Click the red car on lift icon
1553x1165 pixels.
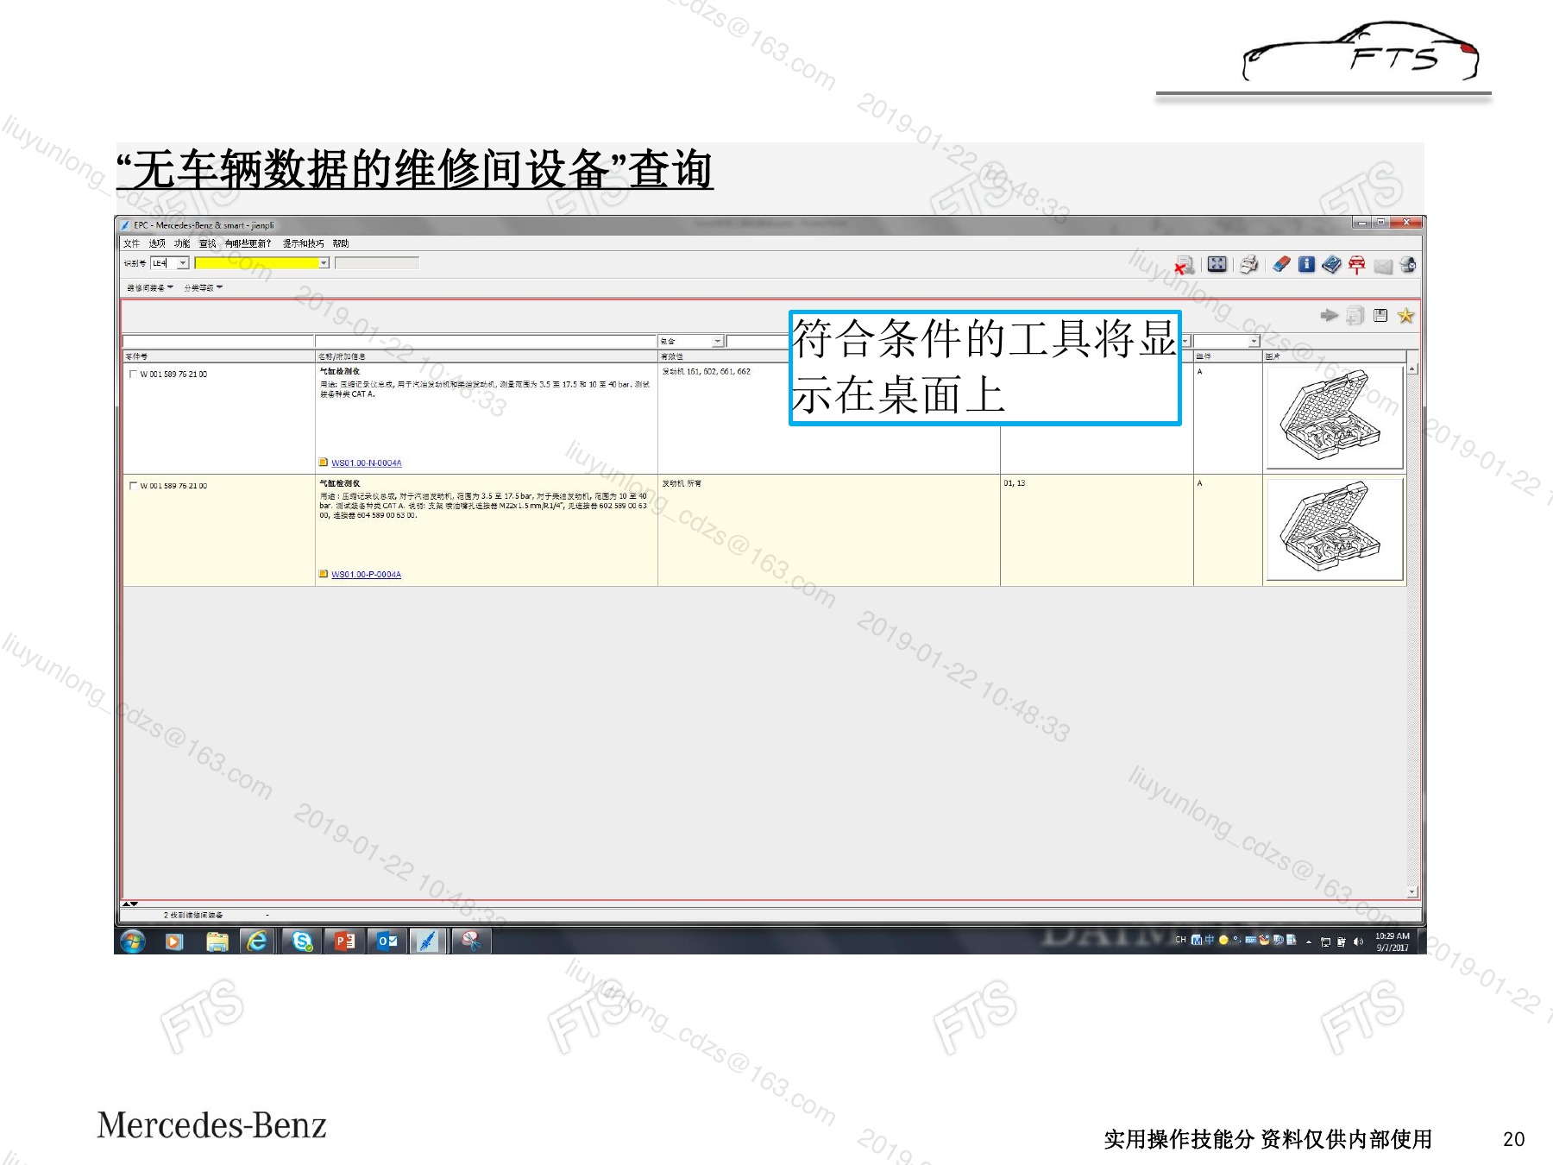[1357, 265]
